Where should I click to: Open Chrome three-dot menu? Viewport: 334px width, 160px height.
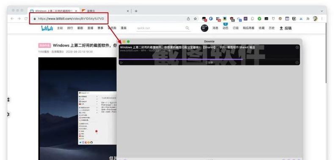pyautogui.click(x=322, y=19)
